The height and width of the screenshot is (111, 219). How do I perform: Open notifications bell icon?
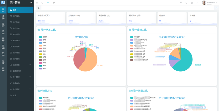[x=181, y=3]
